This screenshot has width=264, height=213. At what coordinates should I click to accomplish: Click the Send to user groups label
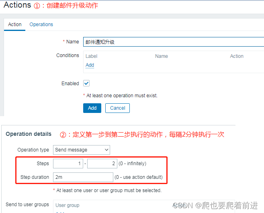click(x=27, y=205)
